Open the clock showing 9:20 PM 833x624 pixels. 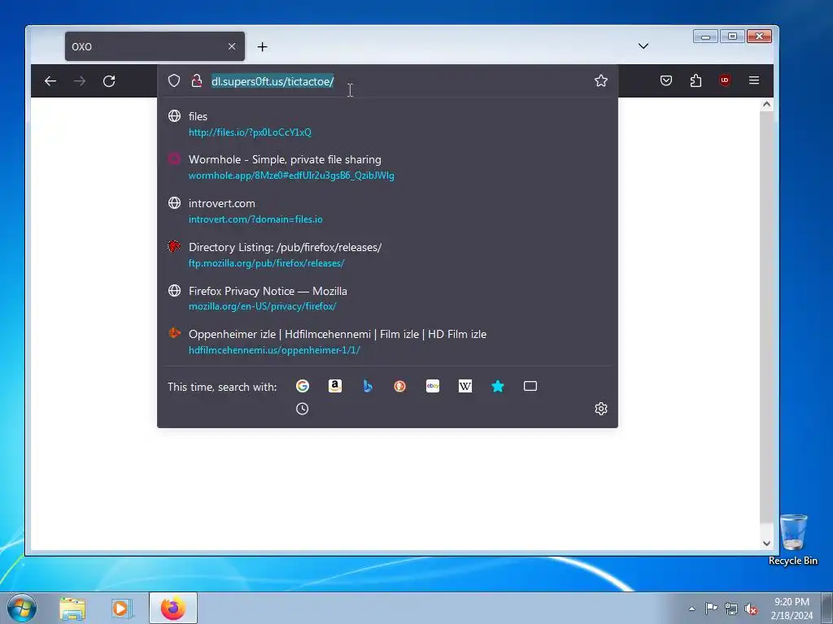(792, 609)
